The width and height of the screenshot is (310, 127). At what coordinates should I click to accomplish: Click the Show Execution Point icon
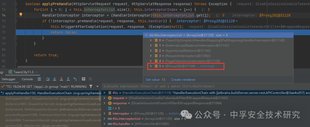coord(39,79)
